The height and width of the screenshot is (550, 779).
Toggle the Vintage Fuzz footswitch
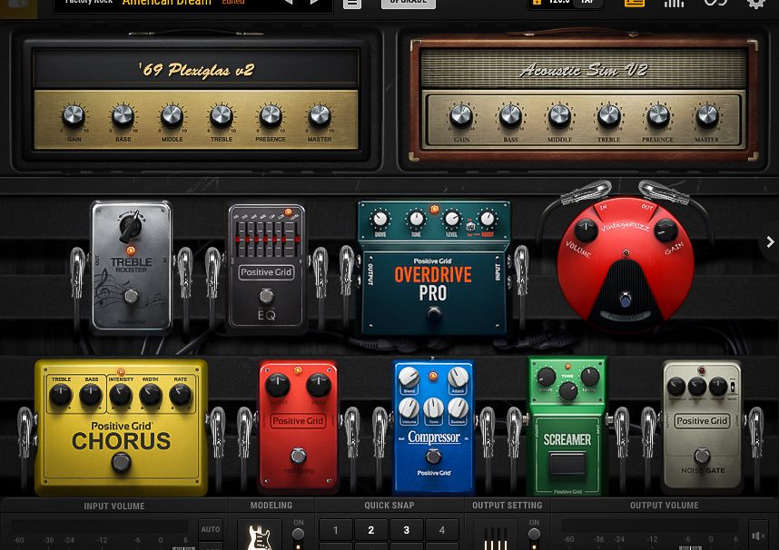coord(626,300)
